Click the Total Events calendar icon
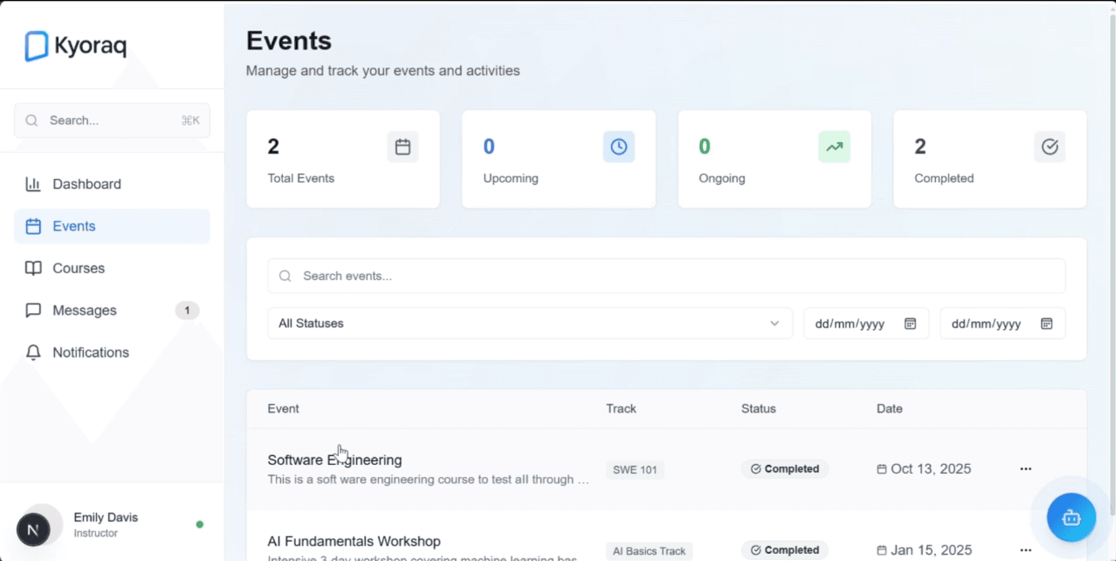Viewport: 1116px width, 561px height. pyautogui.click(x=402, y=147)
